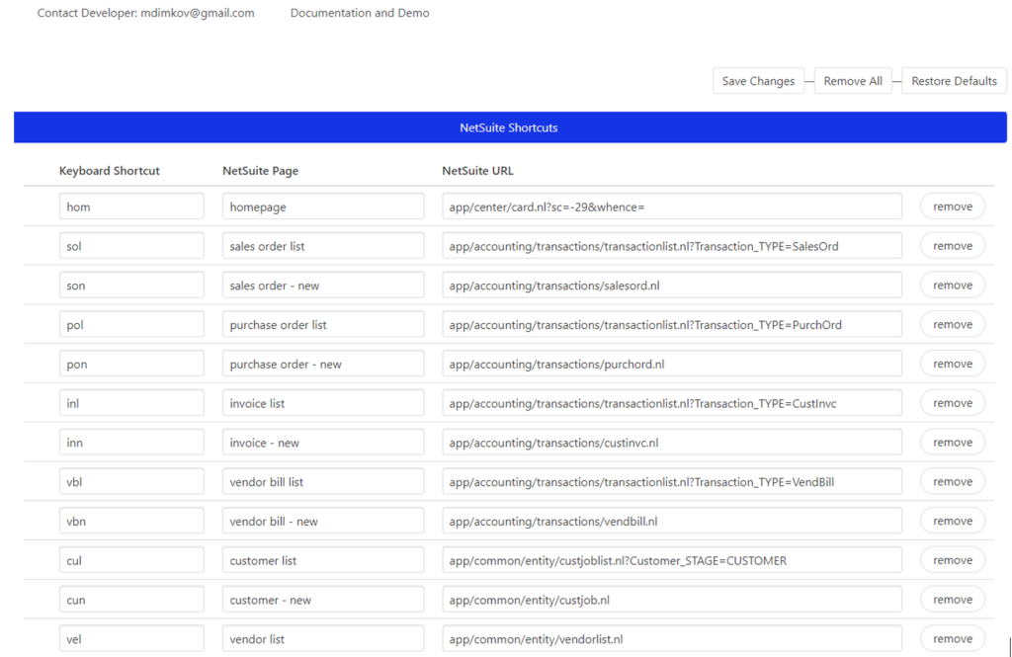The height and width of the screenshot is (657, 1012).
Task: Click the Remove All button
Action: point(853,81)
